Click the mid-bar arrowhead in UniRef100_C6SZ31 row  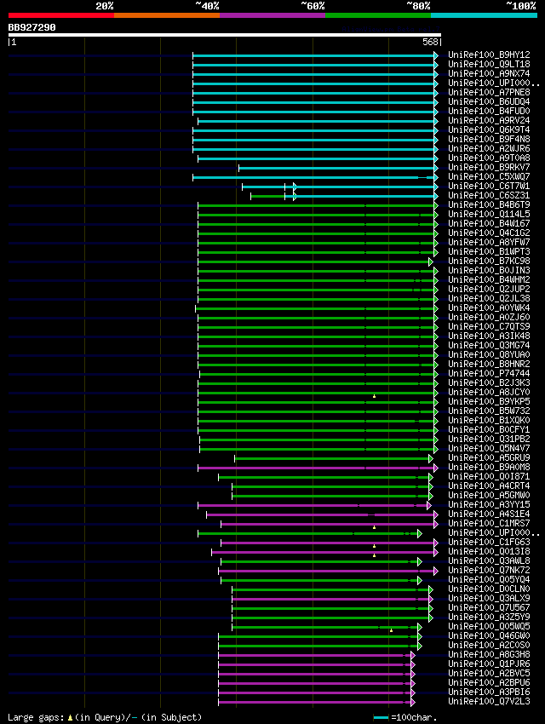[295, 196]
